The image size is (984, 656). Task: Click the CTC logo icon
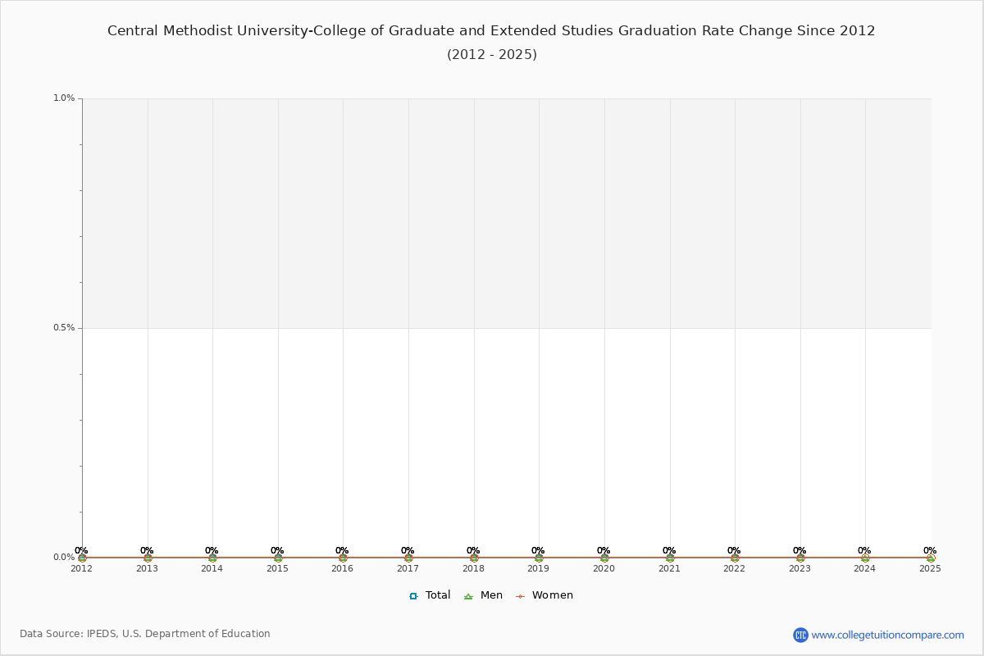tap(800, 635)
